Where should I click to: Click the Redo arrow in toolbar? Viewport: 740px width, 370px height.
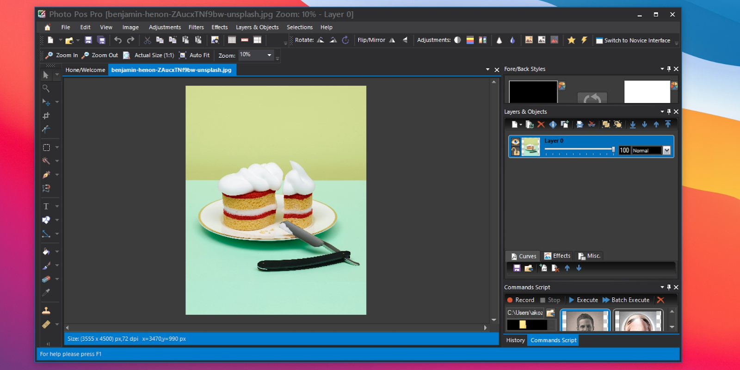pos(131,40)
